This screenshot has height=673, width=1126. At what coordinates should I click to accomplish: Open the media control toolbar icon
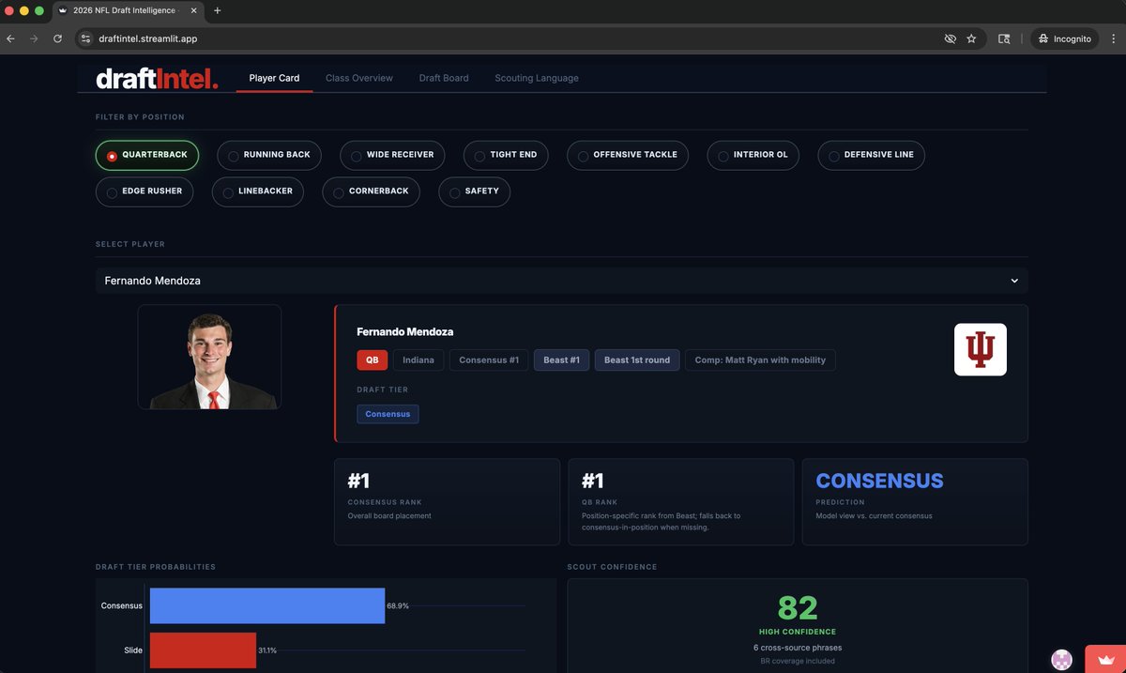coord(1004,38)
